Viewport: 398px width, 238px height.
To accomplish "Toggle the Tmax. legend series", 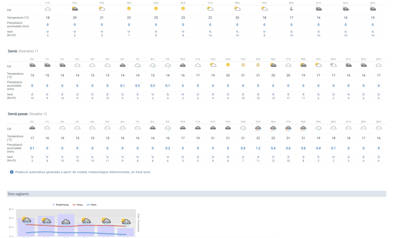I will (x=77, y=205).
